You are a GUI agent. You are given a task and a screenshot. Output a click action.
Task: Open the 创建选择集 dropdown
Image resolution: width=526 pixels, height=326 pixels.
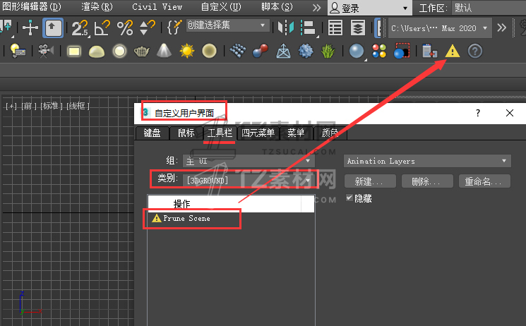228,25
